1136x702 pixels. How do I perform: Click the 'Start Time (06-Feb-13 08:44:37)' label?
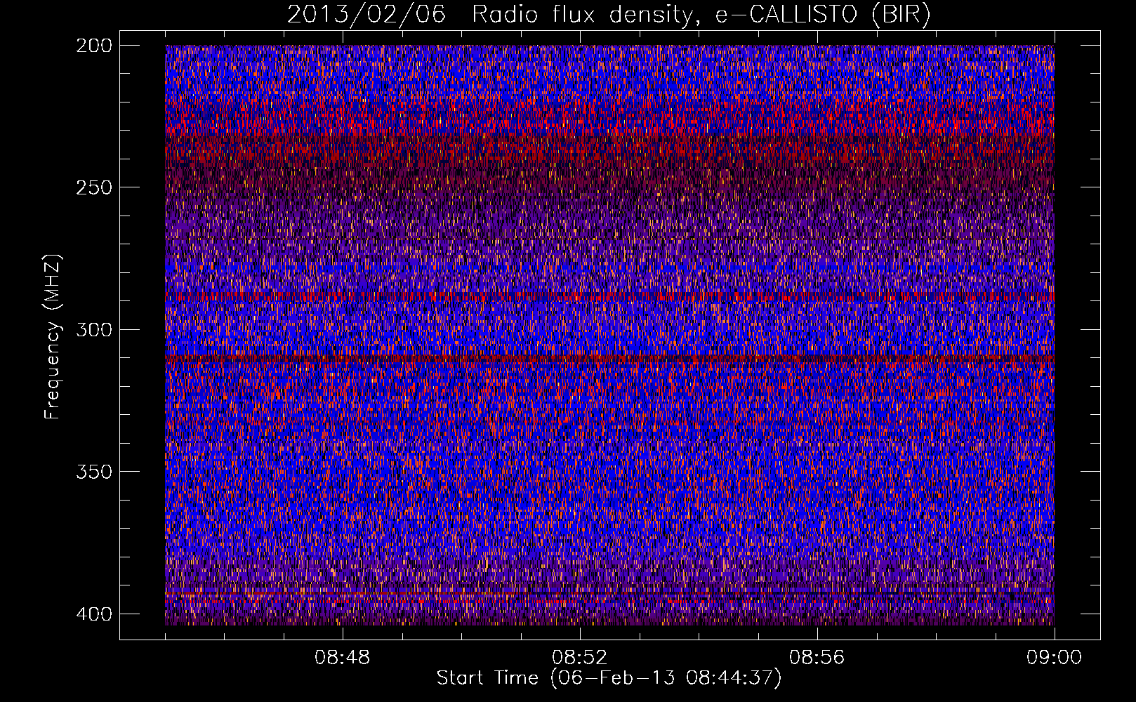609,678
